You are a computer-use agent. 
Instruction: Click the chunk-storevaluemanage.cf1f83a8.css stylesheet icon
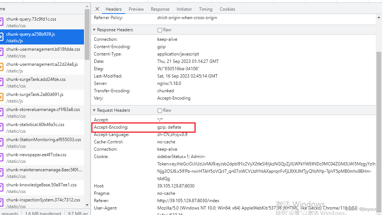[1, 112]
